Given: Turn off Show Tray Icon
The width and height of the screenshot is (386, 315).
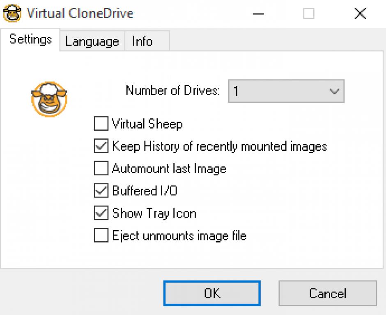Looking at the screenshot, I should click(101, 213).
